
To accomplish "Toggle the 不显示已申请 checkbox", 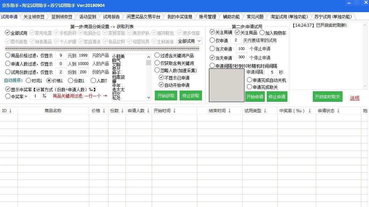I will pos(161,77).
